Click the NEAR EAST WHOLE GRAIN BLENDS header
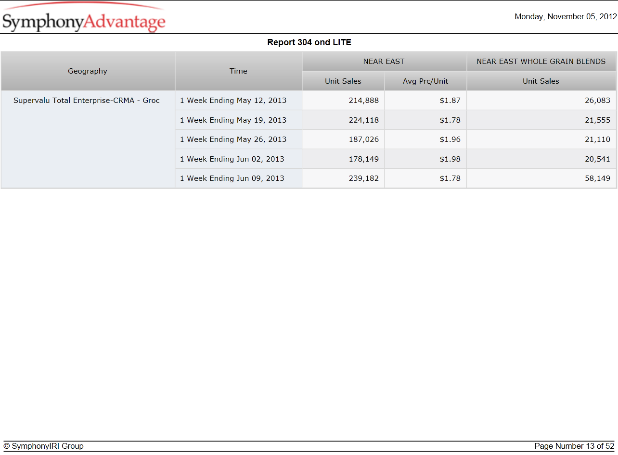The image size is (618, 455). click(541, 62)
